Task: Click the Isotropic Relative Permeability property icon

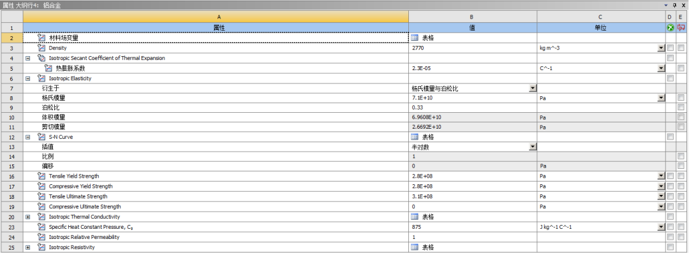Action: (x=41, y=236)
